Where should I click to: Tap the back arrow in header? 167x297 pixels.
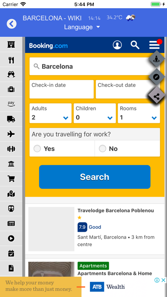coord(12,24)
